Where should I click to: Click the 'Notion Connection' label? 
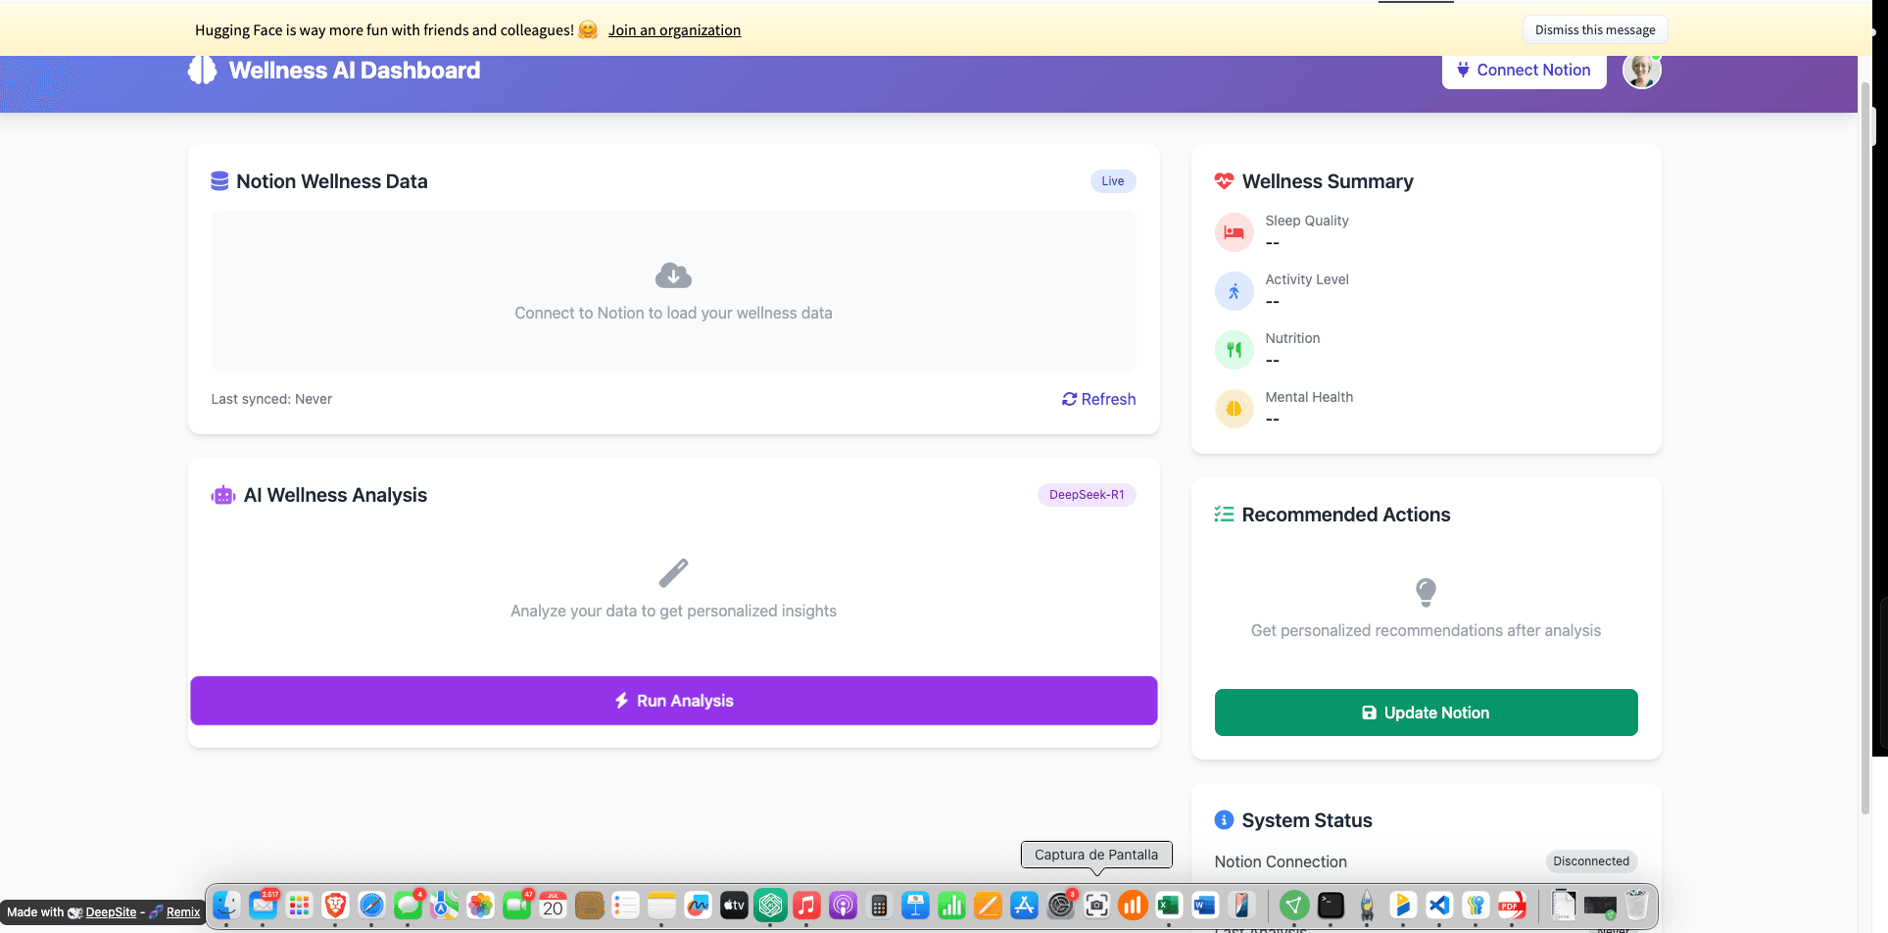pyautogui.click(x=1281, y=861)
